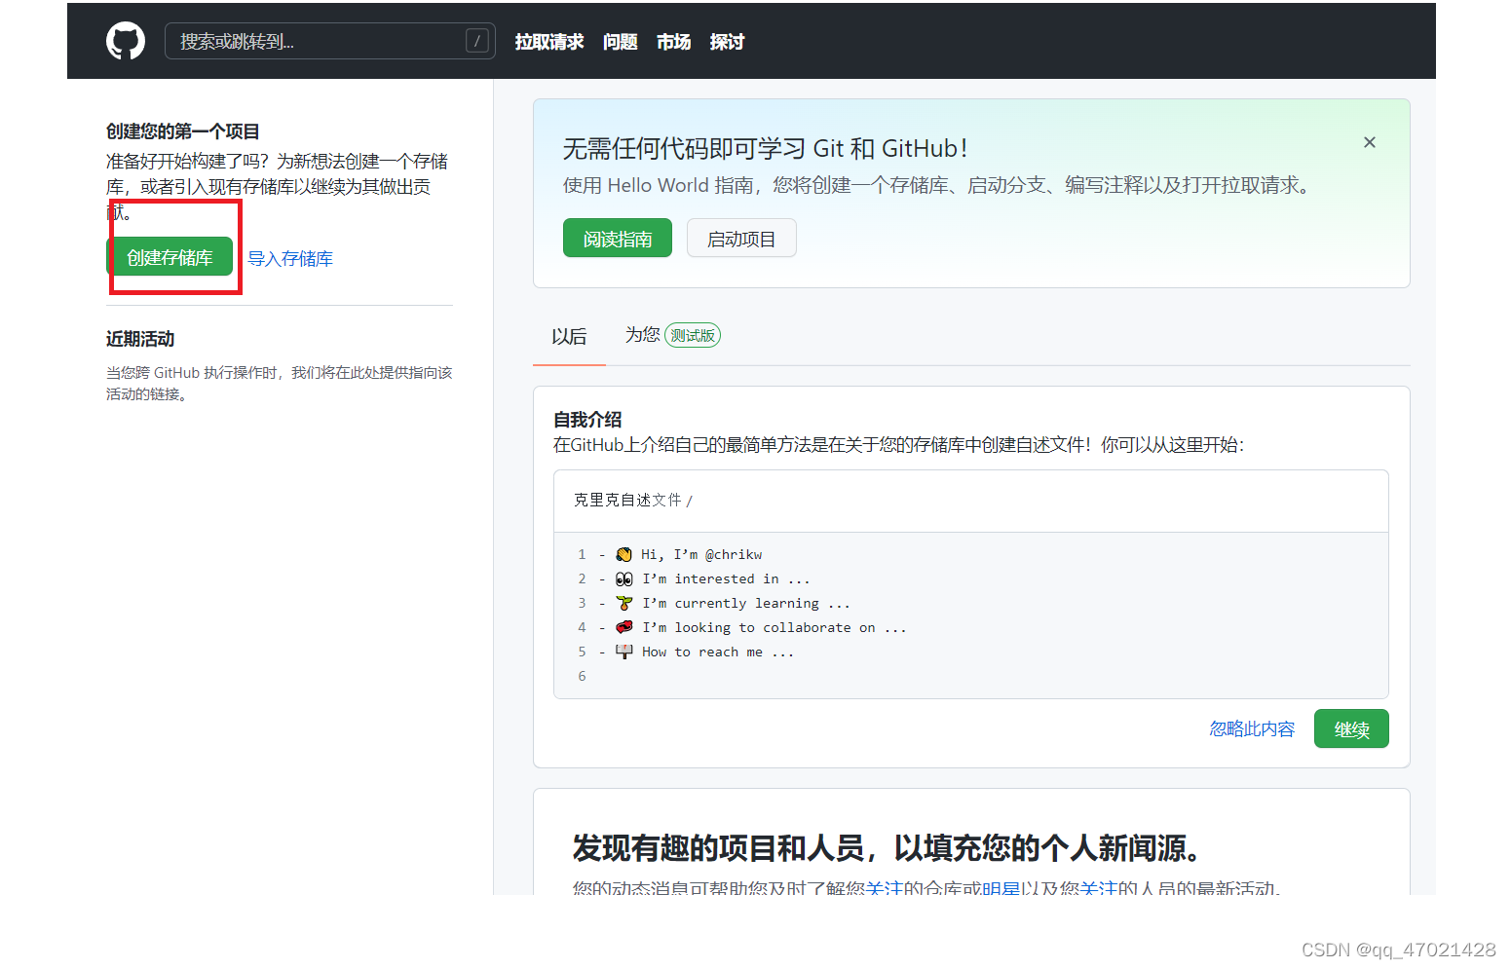Click the eyes emoji on line 2

tap(623, 578)
